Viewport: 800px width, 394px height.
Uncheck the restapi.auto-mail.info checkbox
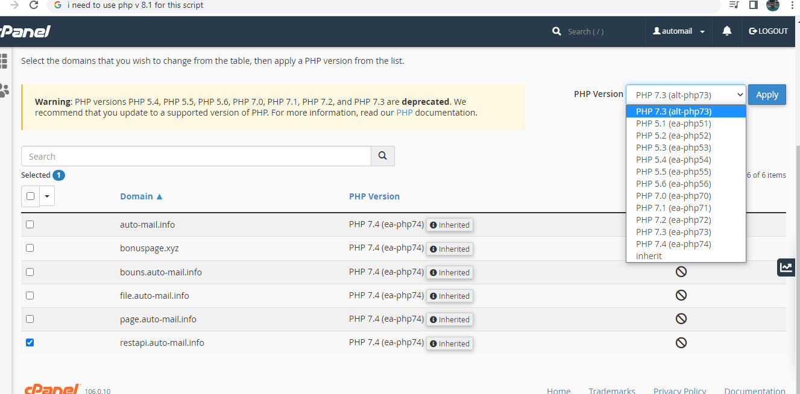tap(30, 343)
